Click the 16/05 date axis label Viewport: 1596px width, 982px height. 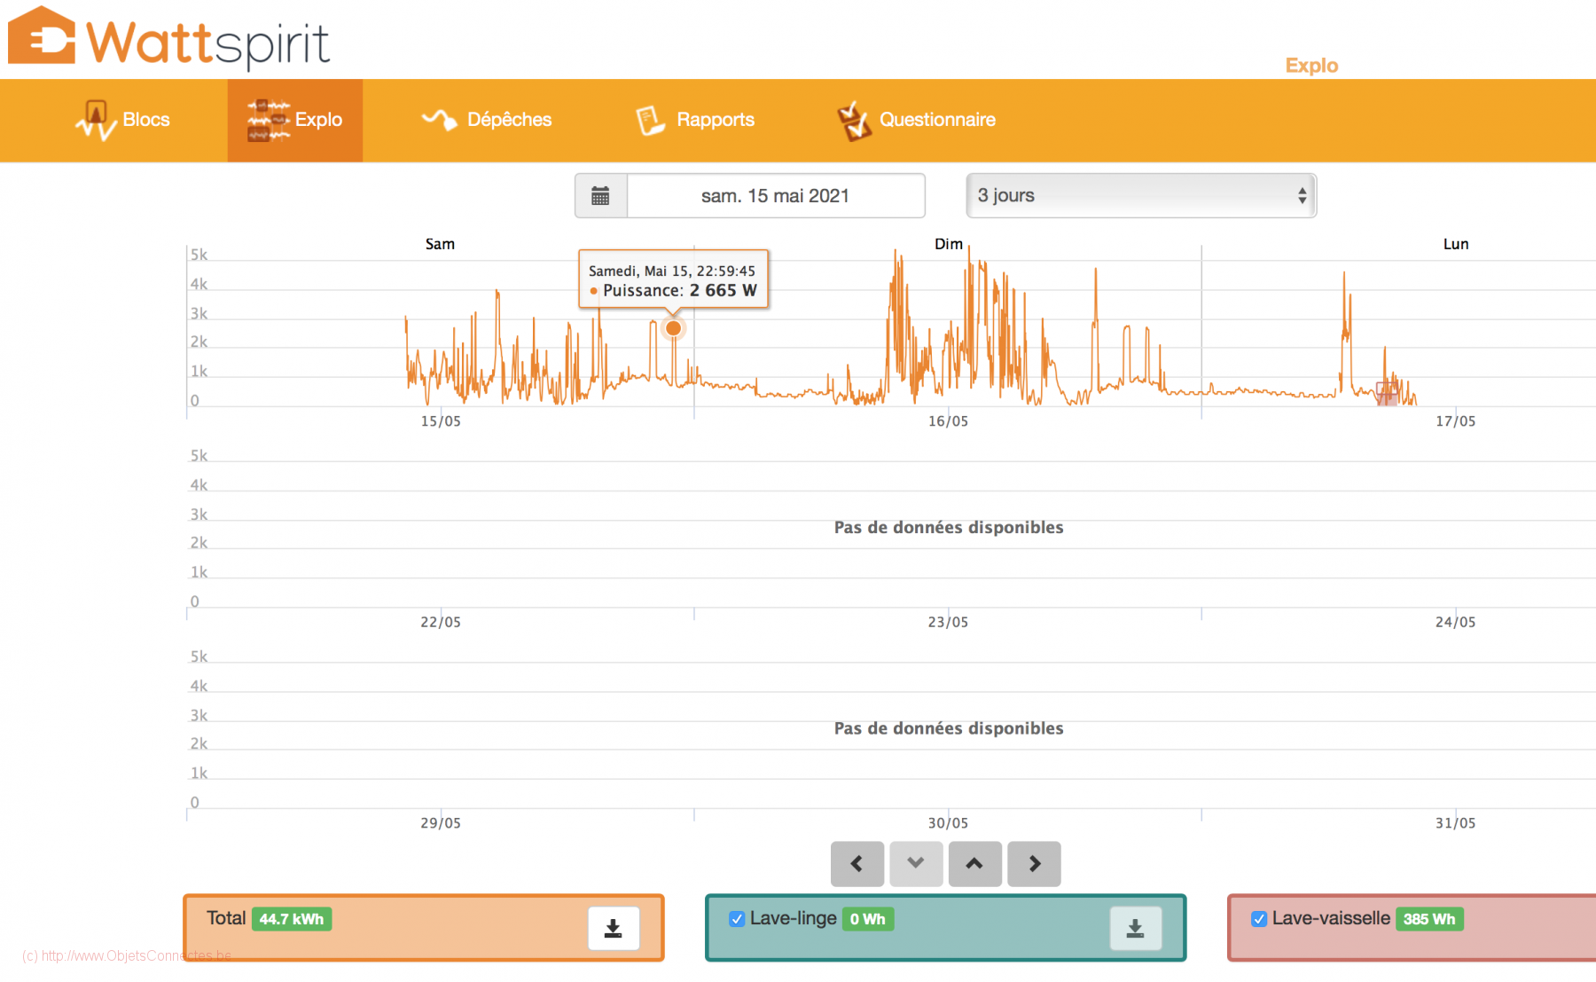coord(948,421)
